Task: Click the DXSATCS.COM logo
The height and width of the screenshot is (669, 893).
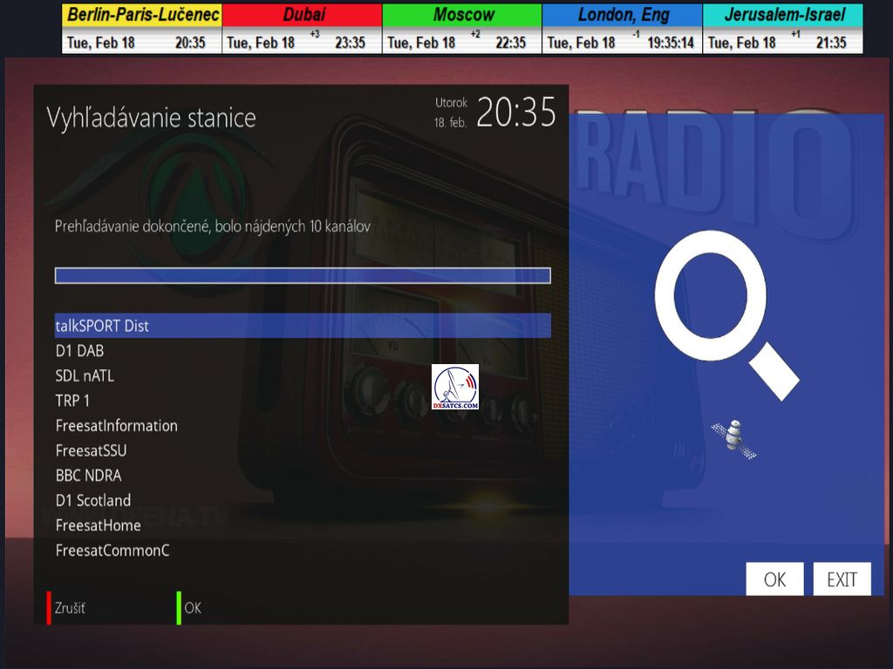Action: pyautogui.click(x=455, y=388)
